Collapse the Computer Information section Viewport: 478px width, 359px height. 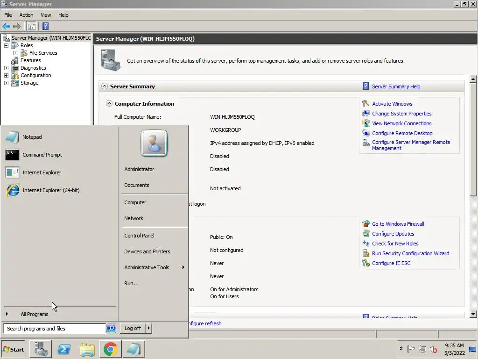point(109,103)
